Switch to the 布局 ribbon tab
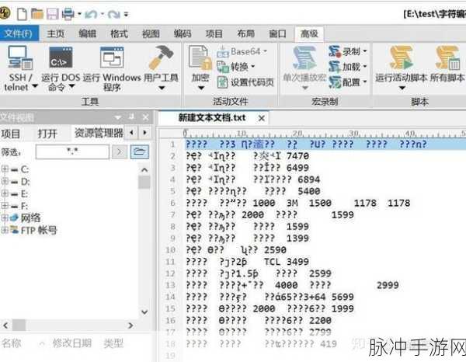466x362 pixels. (x=245, y=33)
